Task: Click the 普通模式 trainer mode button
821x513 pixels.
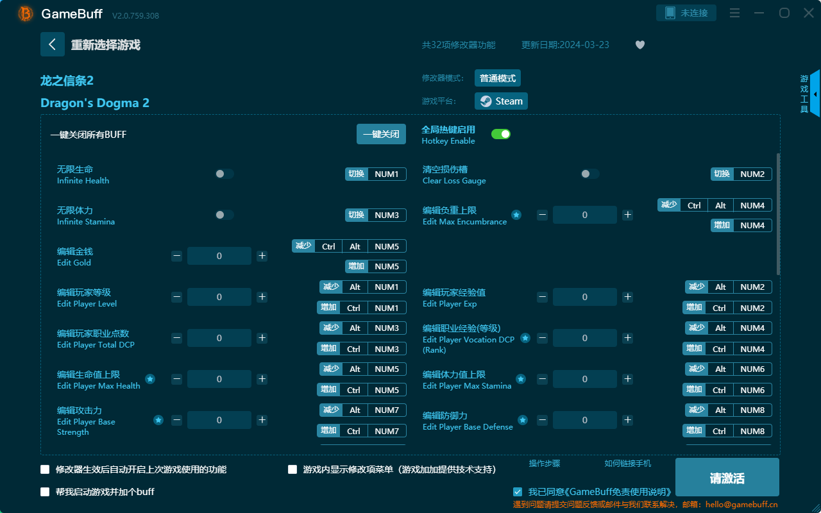Action: tap(498, 78)
